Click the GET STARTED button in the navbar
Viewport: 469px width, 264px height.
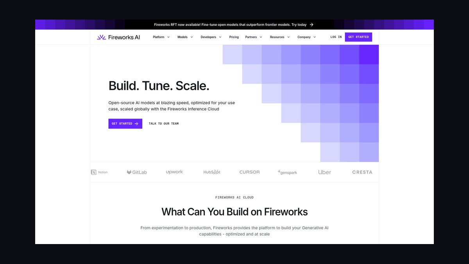coord(358,37)
